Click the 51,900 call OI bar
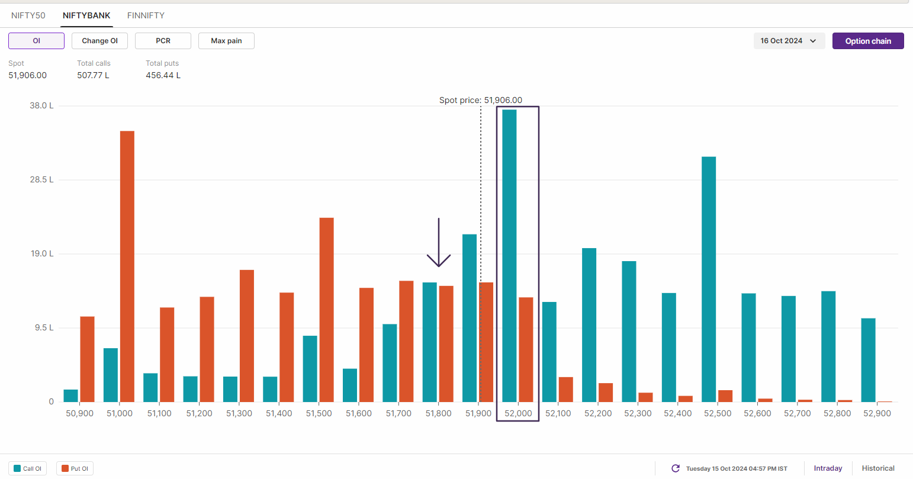The height and width of the screenshot is (479, 913). 470,318
